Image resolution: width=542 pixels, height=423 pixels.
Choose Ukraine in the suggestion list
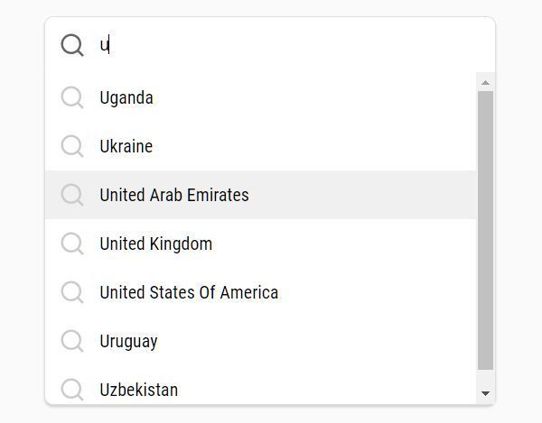pos(126,146)
